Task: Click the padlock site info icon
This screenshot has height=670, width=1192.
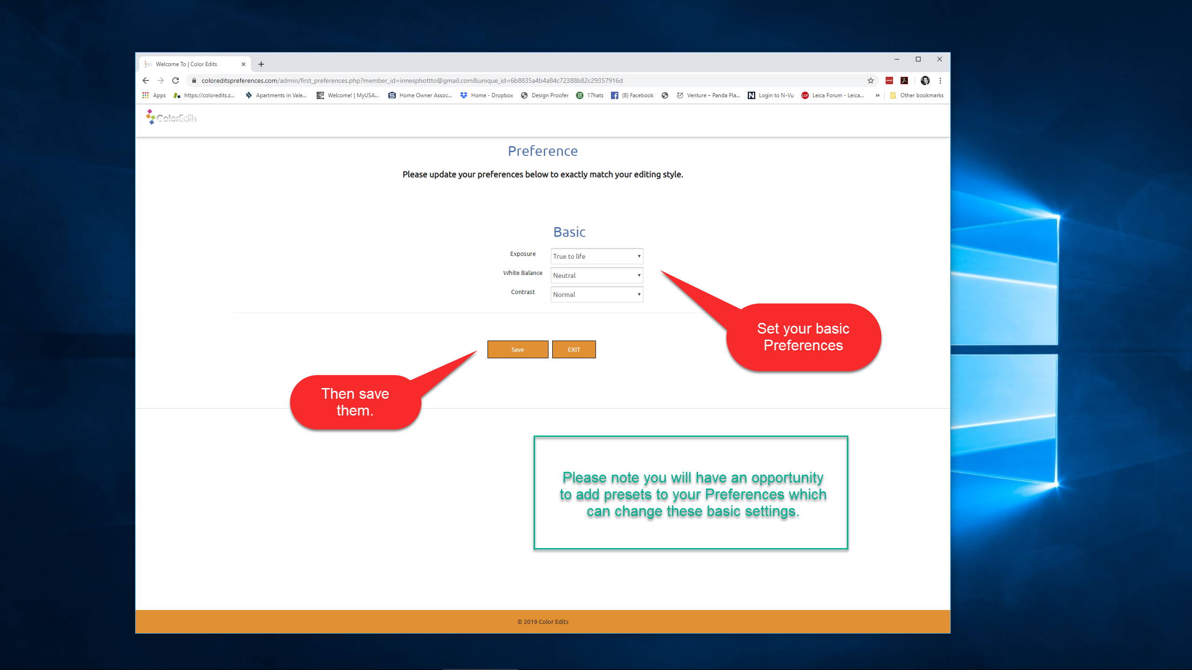Action: click(x=194, y=80)
